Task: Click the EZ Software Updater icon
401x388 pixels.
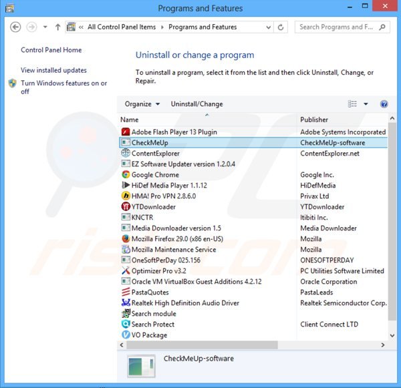Action: click(126, 164)
